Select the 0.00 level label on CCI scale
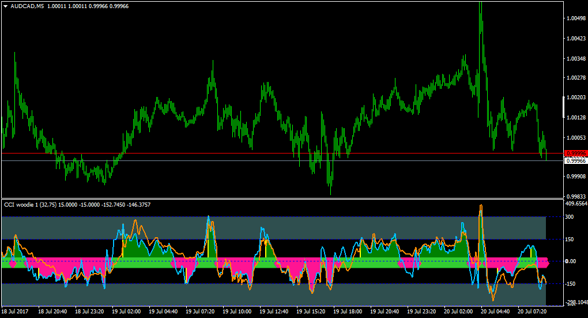This screenshot has width=588, height=318. click(571, 261)
